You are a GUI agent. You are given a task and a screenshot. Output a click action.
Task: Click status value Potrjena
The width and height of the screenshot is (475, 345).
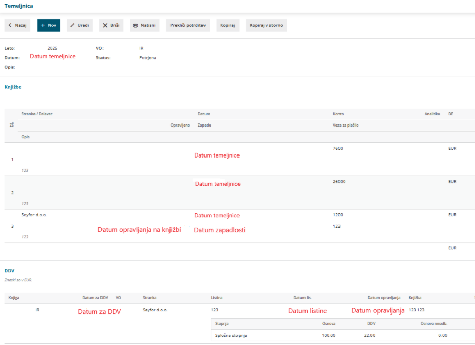point(148,57)
